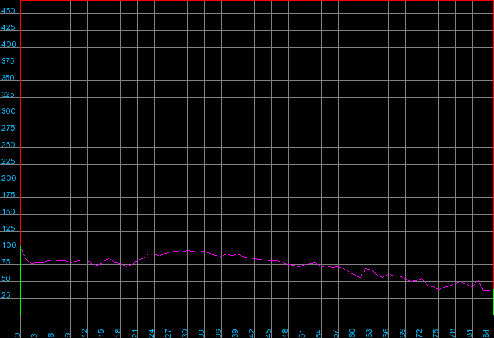Click the 350 vertical axis value
The image size is (494, 338).
tap(7, 78)
